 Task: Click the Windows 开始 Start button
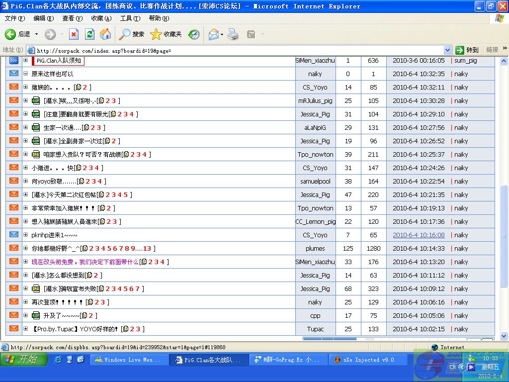coord(24,360)
